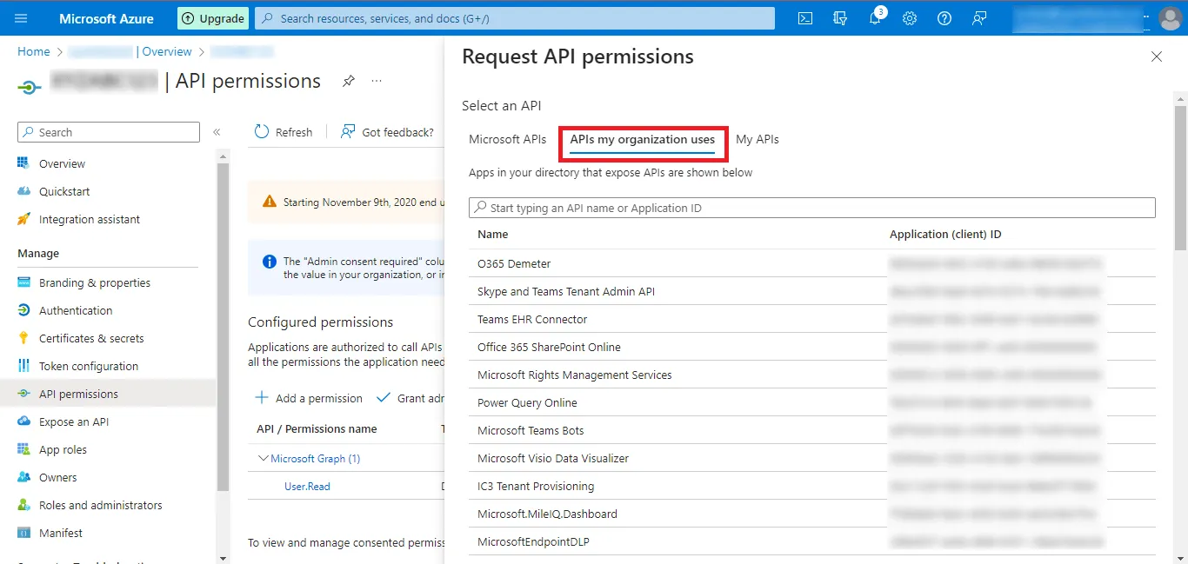Click the Upgrade button
This screenshot has width=1188, height=564.
coord(213,18)
